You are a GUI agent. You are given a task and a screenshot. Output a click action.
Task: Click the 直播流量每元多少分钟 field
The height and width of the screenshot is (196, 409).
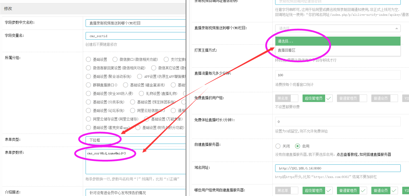337,75
